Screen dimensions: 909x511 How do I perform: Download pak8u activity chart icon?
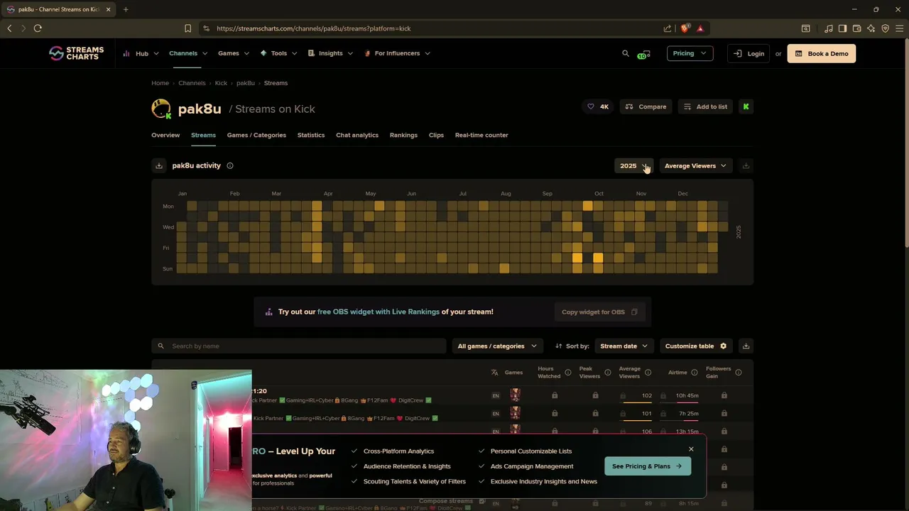point(159,165)
